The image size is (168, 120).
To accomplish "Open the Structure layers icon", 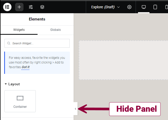I will (x=42, y=7).
